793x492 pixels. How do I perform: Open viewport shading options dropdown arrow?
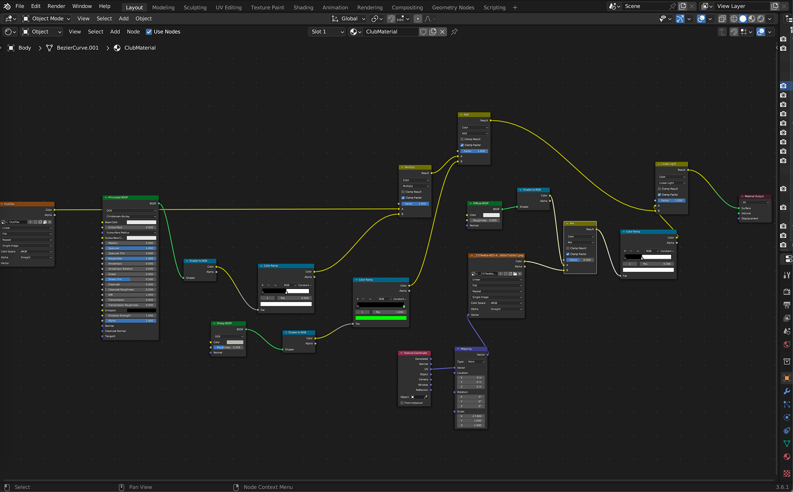[769, 19]
